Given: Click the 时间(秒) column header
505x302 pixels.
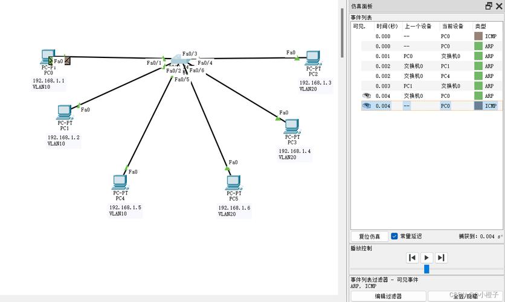Looking at the screenshot, I should pos(387,26).
